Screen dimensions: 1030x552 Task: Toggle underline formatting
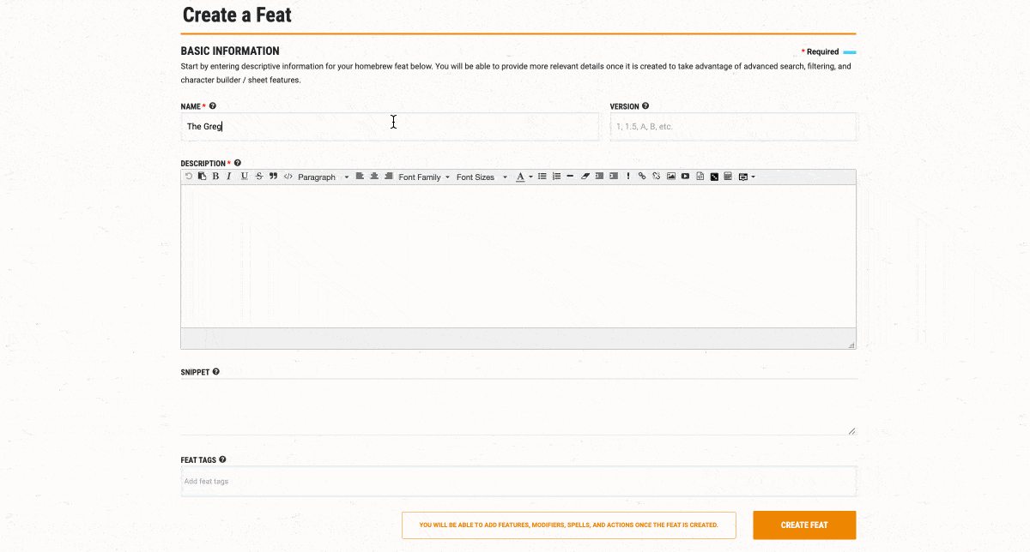pos(245,177)
